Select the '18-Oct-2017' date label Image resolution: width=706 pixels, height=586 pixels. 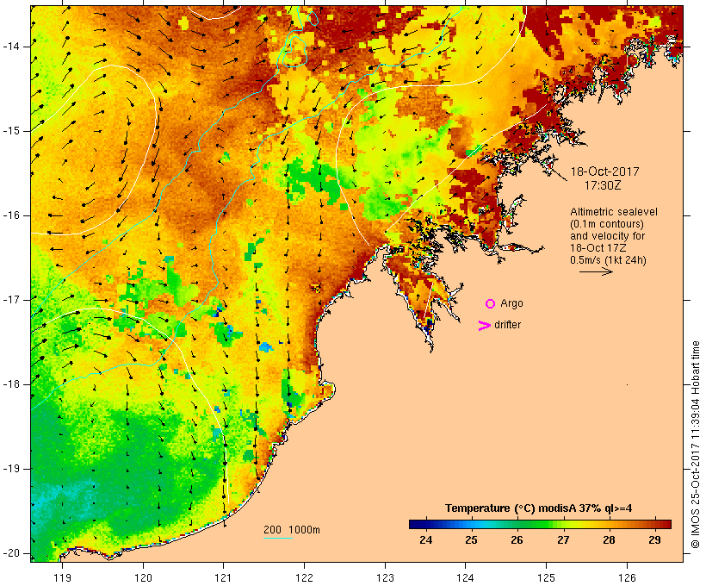604,171
